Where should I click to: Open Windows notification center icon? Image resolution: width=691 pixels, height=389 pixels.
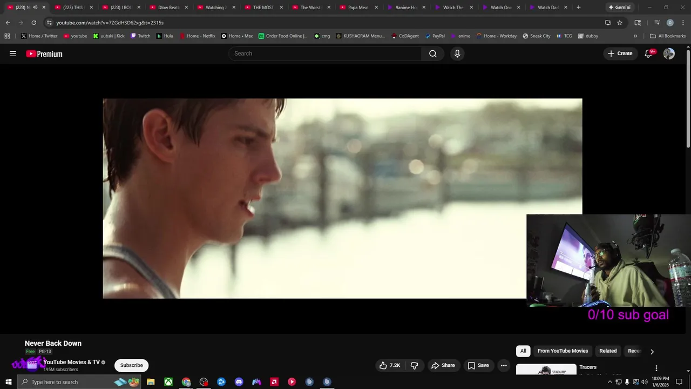point(679,382)
